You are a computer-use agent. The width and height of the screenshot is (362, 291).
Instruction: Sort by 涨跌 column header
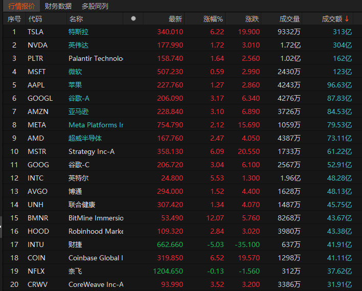pos(252,19)
